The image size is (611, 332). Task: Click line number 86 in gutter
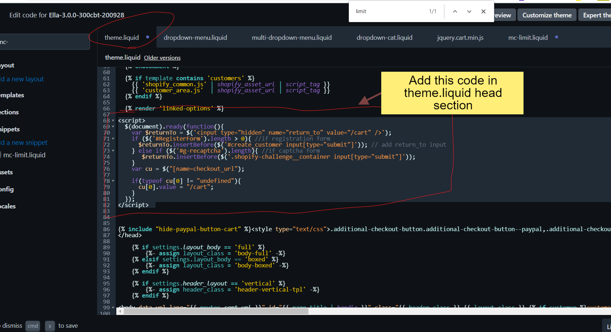pyautogui.click(x=106, y=229)
